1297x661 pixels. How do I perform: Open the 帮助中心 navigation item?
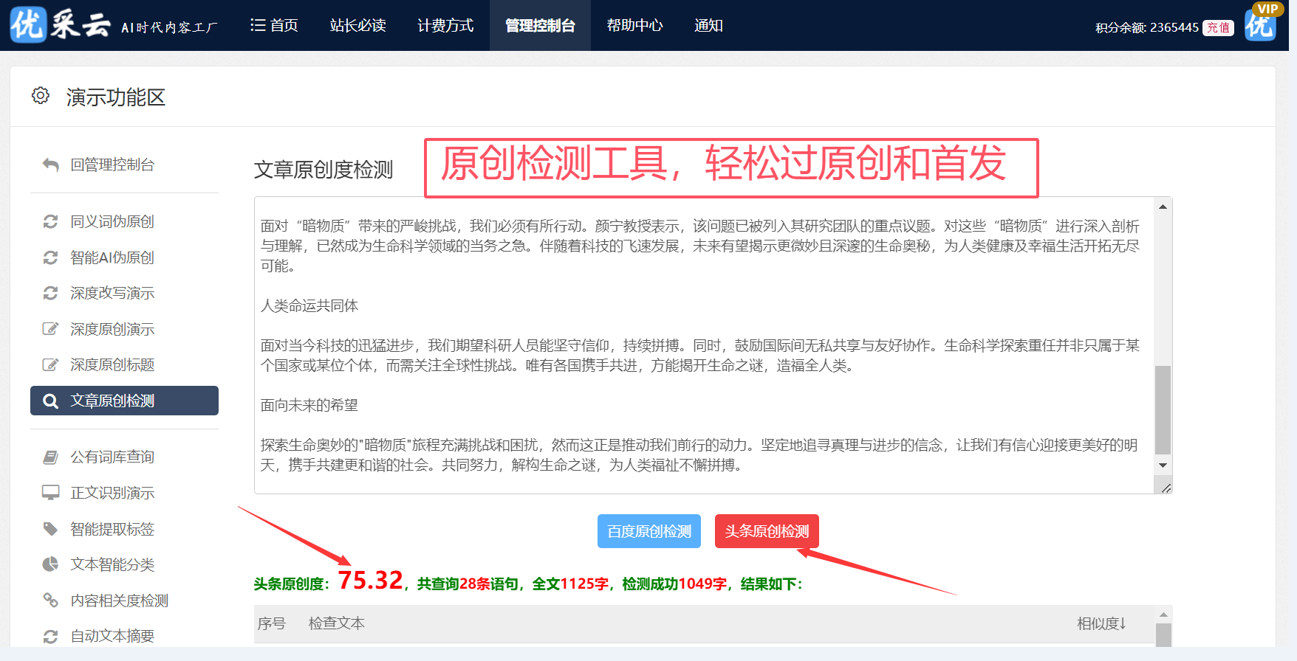tap(634, 26)
